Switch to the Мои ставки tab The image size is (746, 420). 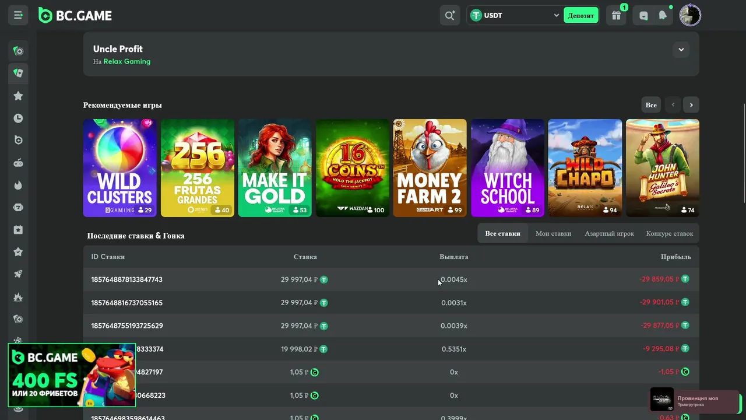(x=553, y=233)
